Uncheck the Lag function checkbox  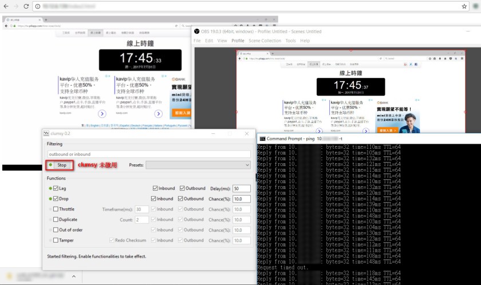point(56,188)
